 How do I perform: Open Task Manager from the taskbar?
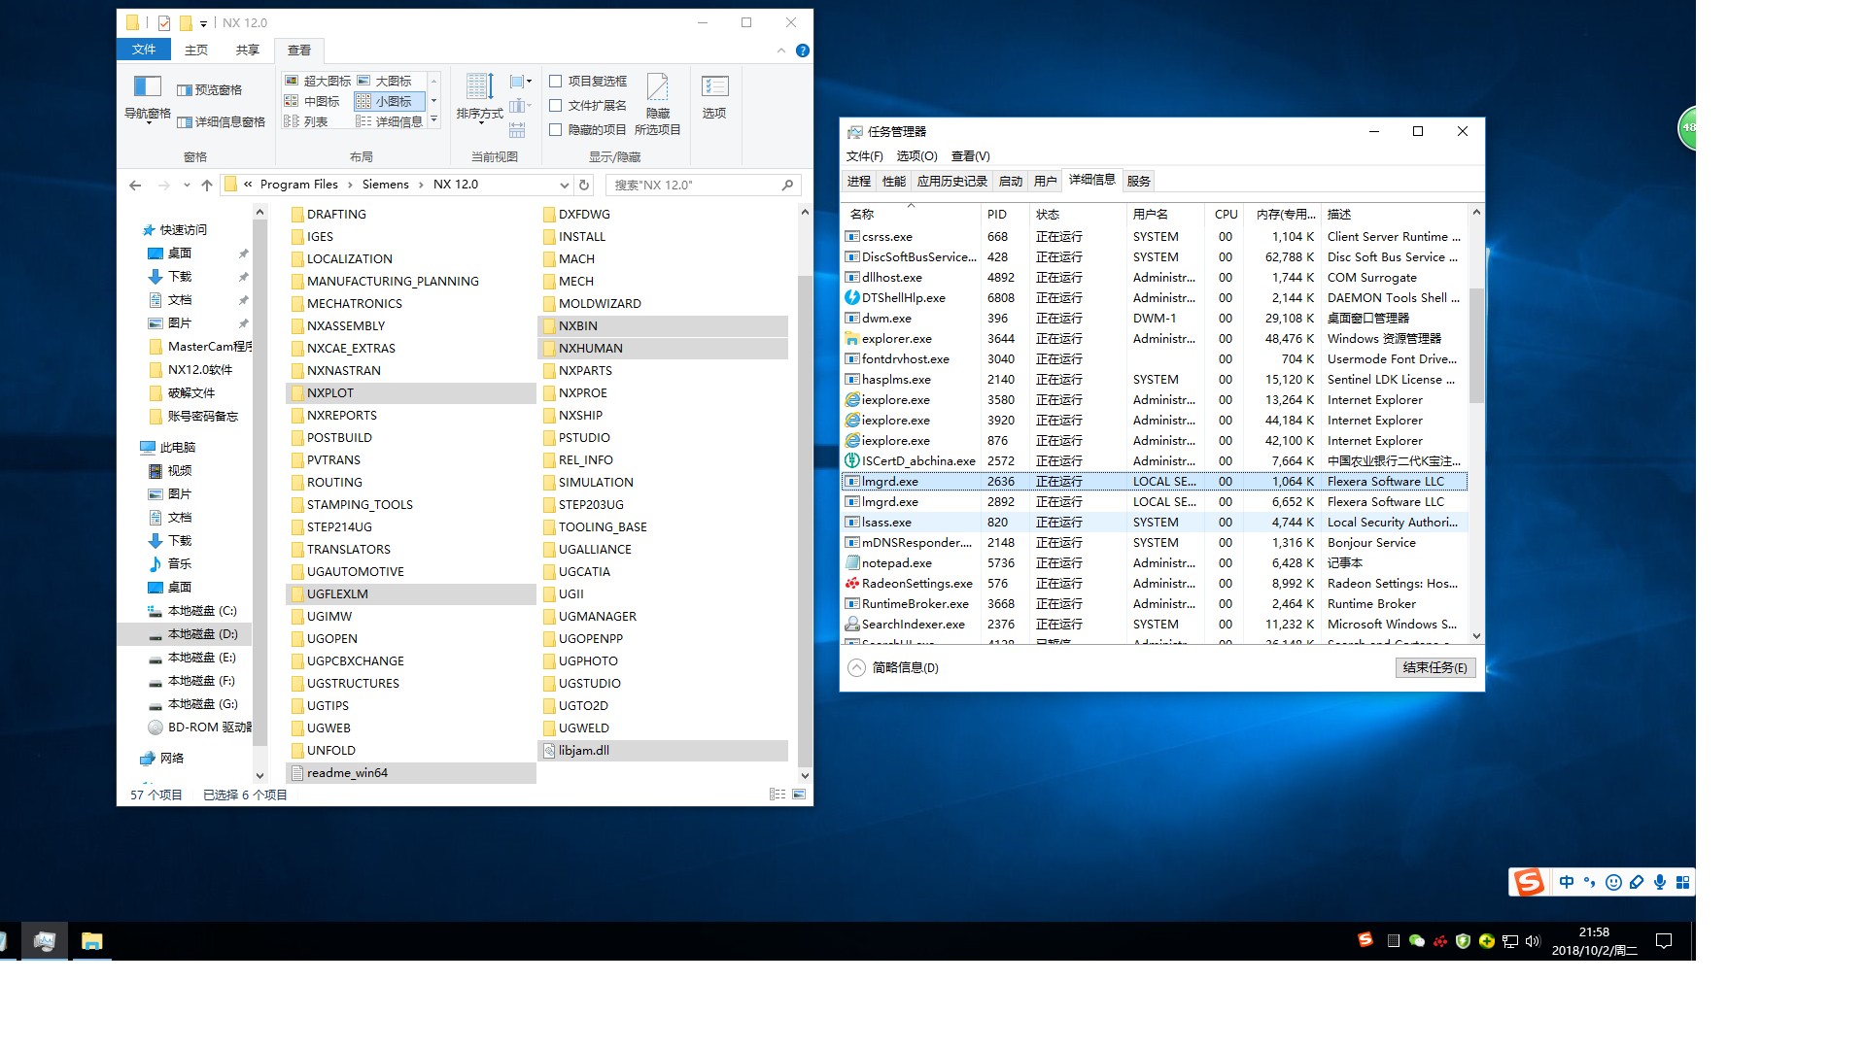(44, 941)
